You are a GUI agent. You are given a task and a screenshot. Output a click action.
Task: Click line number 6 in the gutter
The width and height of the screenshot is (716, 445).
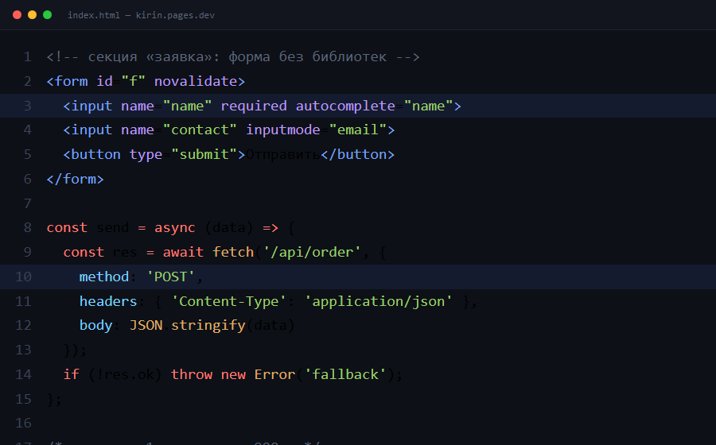pyautogui.click(x=27, y=179)
